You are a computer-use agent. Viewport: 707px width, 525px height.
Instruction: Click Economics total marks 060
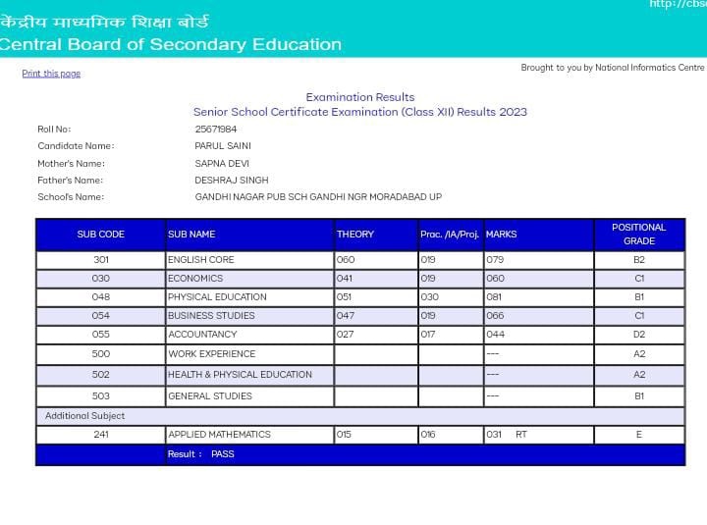[495, 278]
